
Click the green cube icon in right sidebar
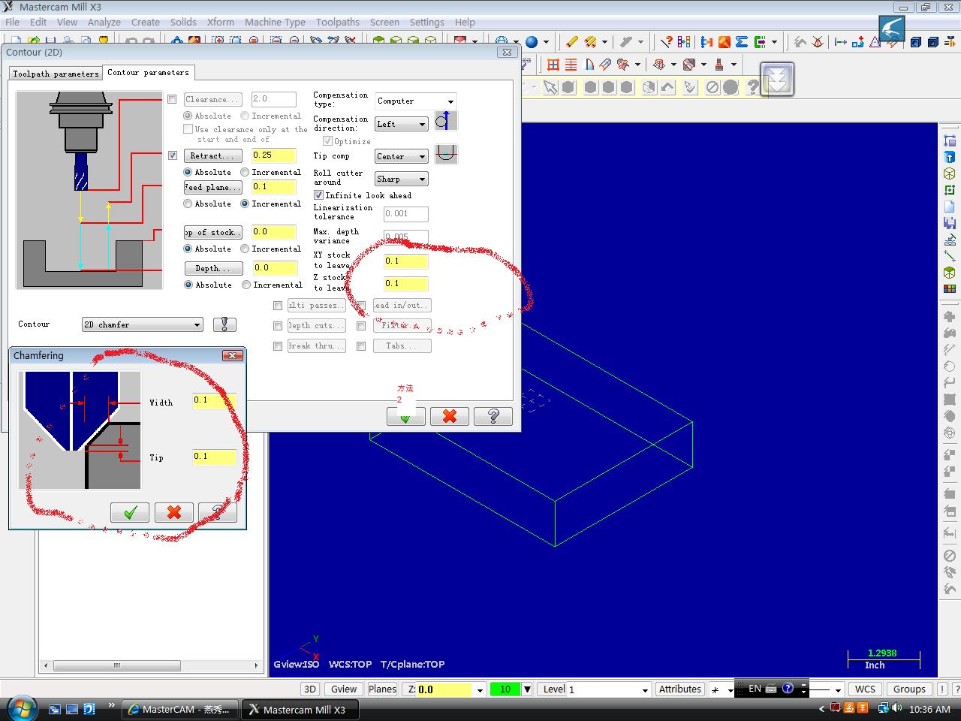click(x=950, y=273)
